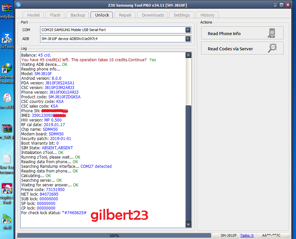Image resolution: width=296 pixels, height=239 pixels.
Task: Click the COM27 detected log text
Action: click(x=96, y=167)
